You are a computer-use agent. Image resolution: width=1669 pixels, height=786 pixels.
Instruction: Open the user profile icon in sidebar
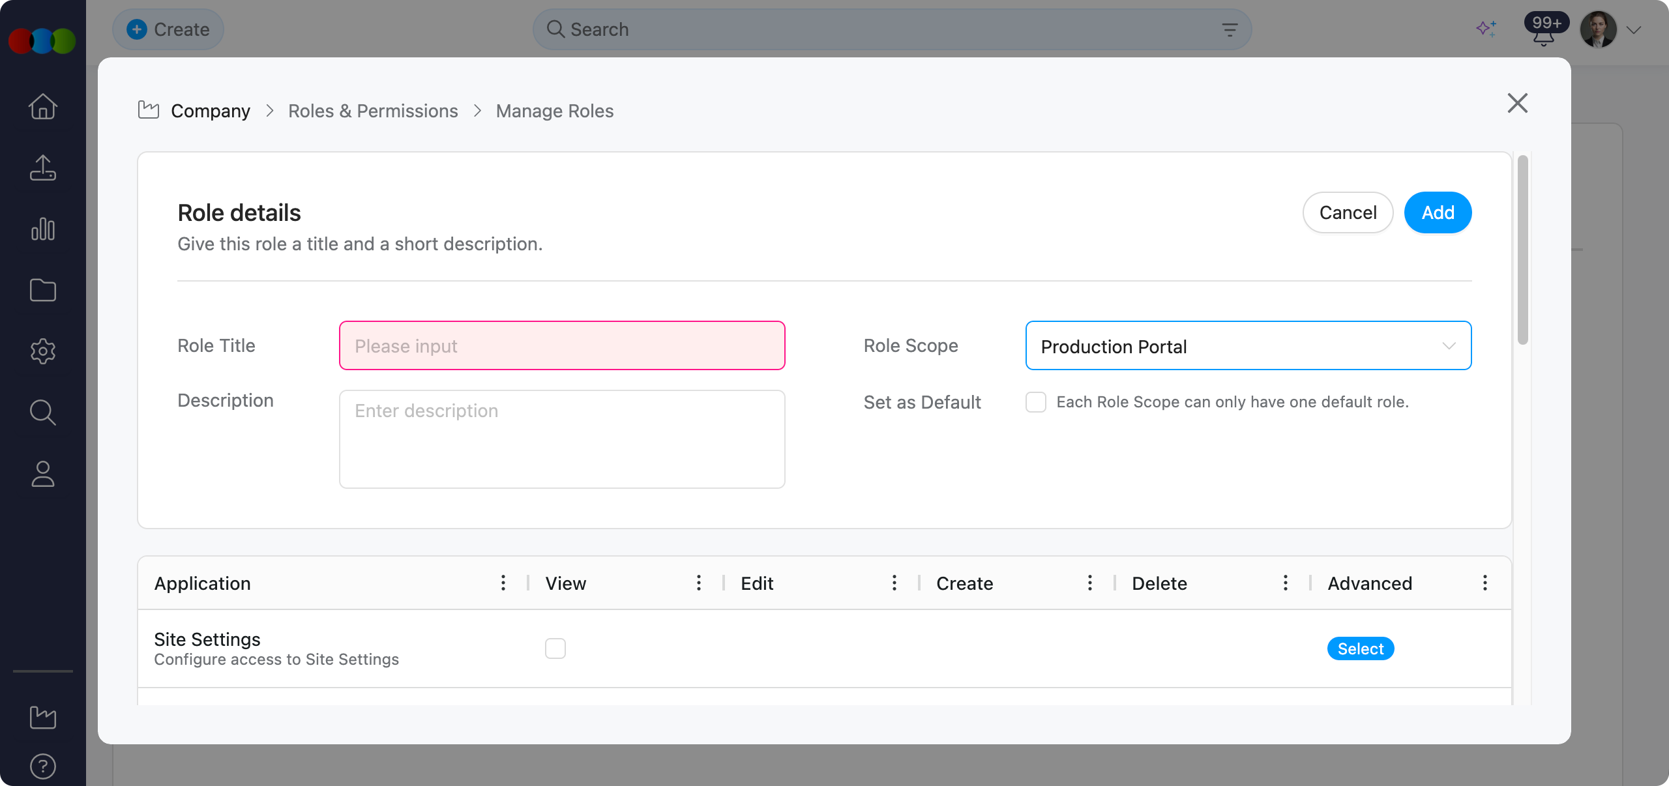tap(42, 474)
